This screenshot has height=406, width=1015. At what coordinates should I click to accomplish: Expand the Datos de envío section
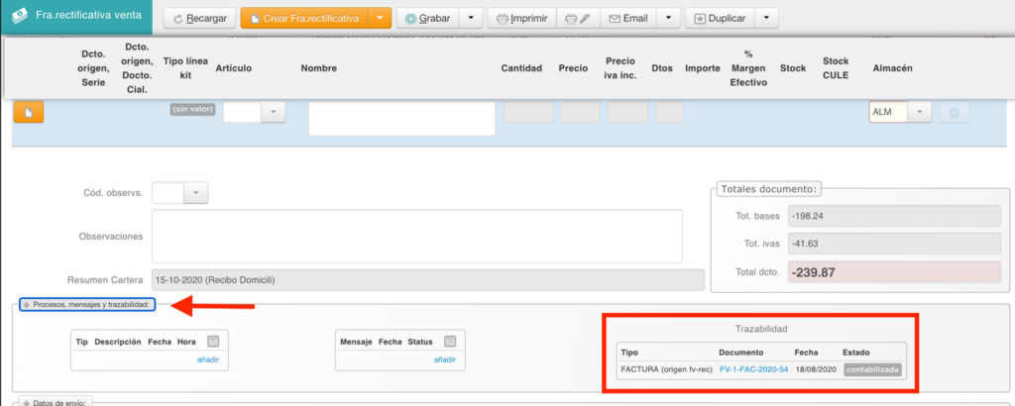pyautogui.click(x=56, y=402)
